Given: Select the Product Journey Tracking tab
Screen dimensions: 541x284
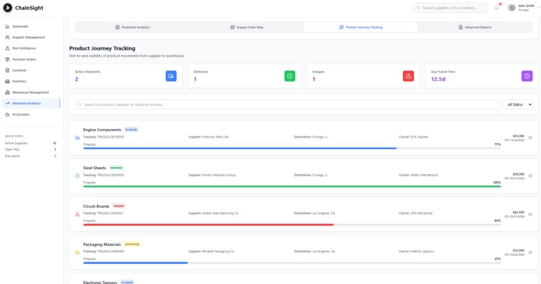Looking at the screenshot, I should tap(360, 28).
